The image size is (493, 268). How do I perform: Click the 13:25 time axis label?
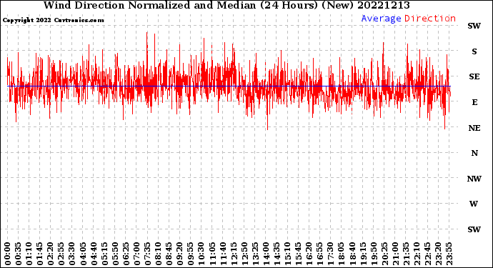[x=255, y=254]
